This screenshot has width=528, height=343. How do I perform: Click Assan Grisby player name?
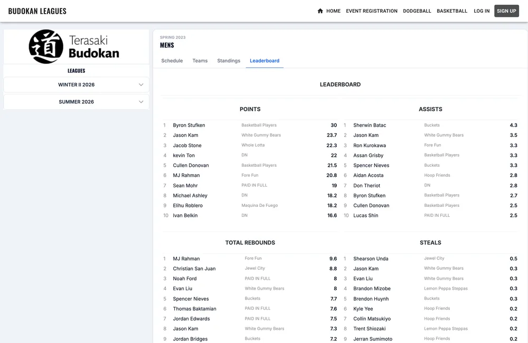point(369,156)
